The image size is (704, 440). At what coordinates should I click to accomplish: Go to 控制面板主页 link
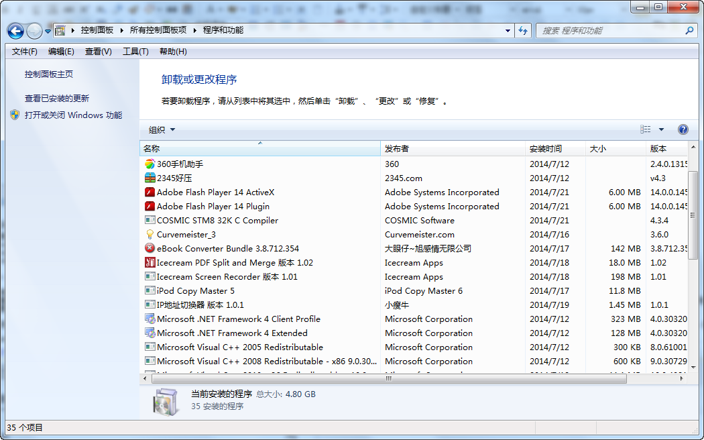coord(49,74)
